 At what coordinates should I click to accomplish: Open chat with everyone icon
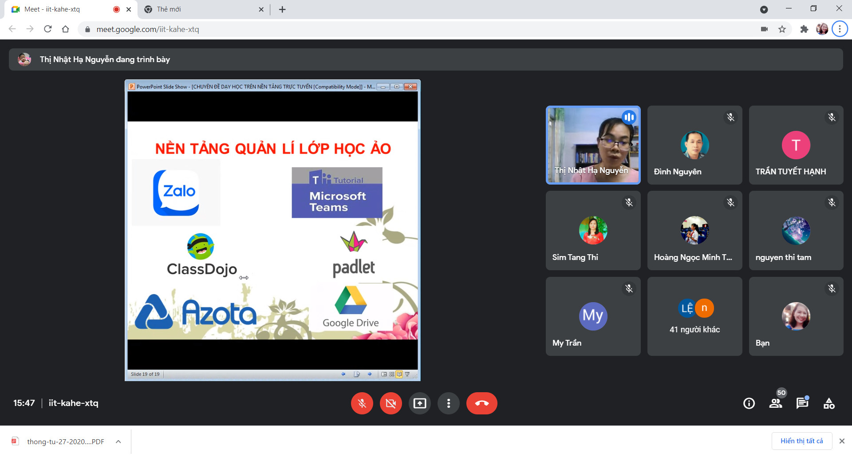coord(802,403)
